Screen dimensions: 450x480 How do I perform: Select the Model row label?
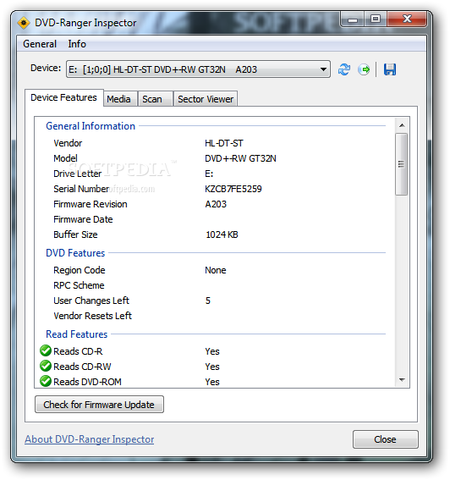point(65,158)
